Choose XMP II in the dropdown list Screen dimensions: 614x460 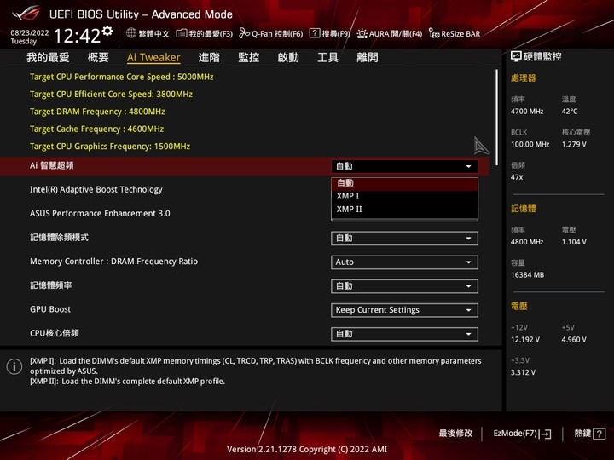(404, 210)
